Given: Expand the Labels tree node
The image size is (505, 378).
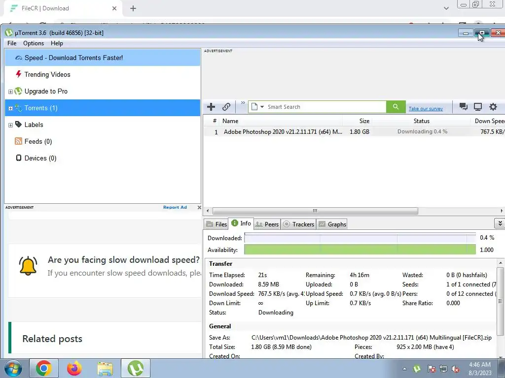Looking at the screenshot, I should [x=10, y=126].
